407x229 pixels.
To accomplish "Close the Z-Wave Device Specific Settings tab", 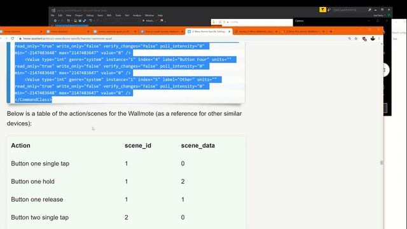I will [229, 31].
